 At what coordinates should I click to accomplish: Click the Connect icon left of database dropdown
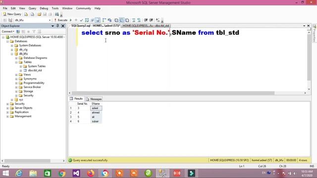tap(5, 20)
